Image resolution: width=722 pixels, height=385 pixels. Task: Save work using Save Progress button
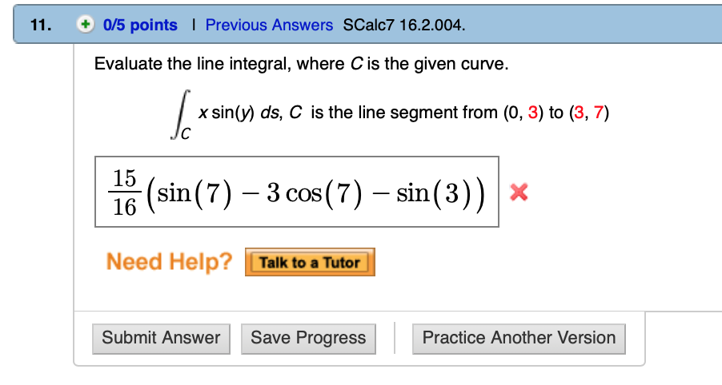pos(308,338)
